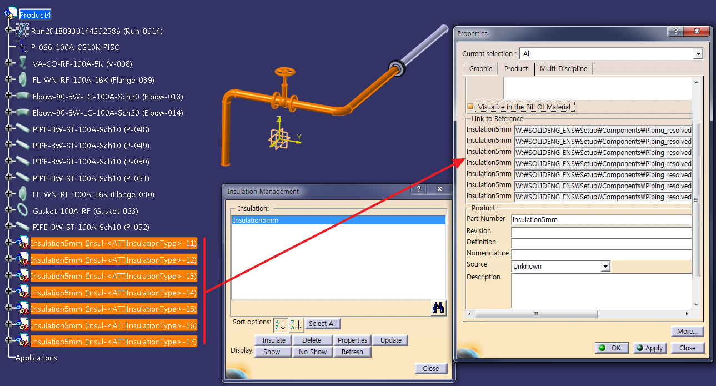The height and width of the screenshot is (386, 716).
Task: Click the Run-0014 node icon
Action: pos(22,31)
